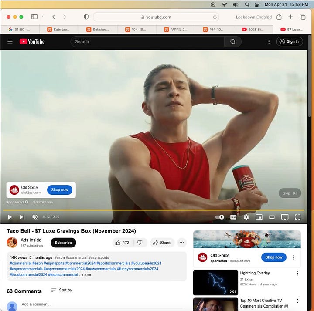Viewport: 314px width, 311px height.
Task: Toggle Safari sidebar
Action: (x=34, y=17)
